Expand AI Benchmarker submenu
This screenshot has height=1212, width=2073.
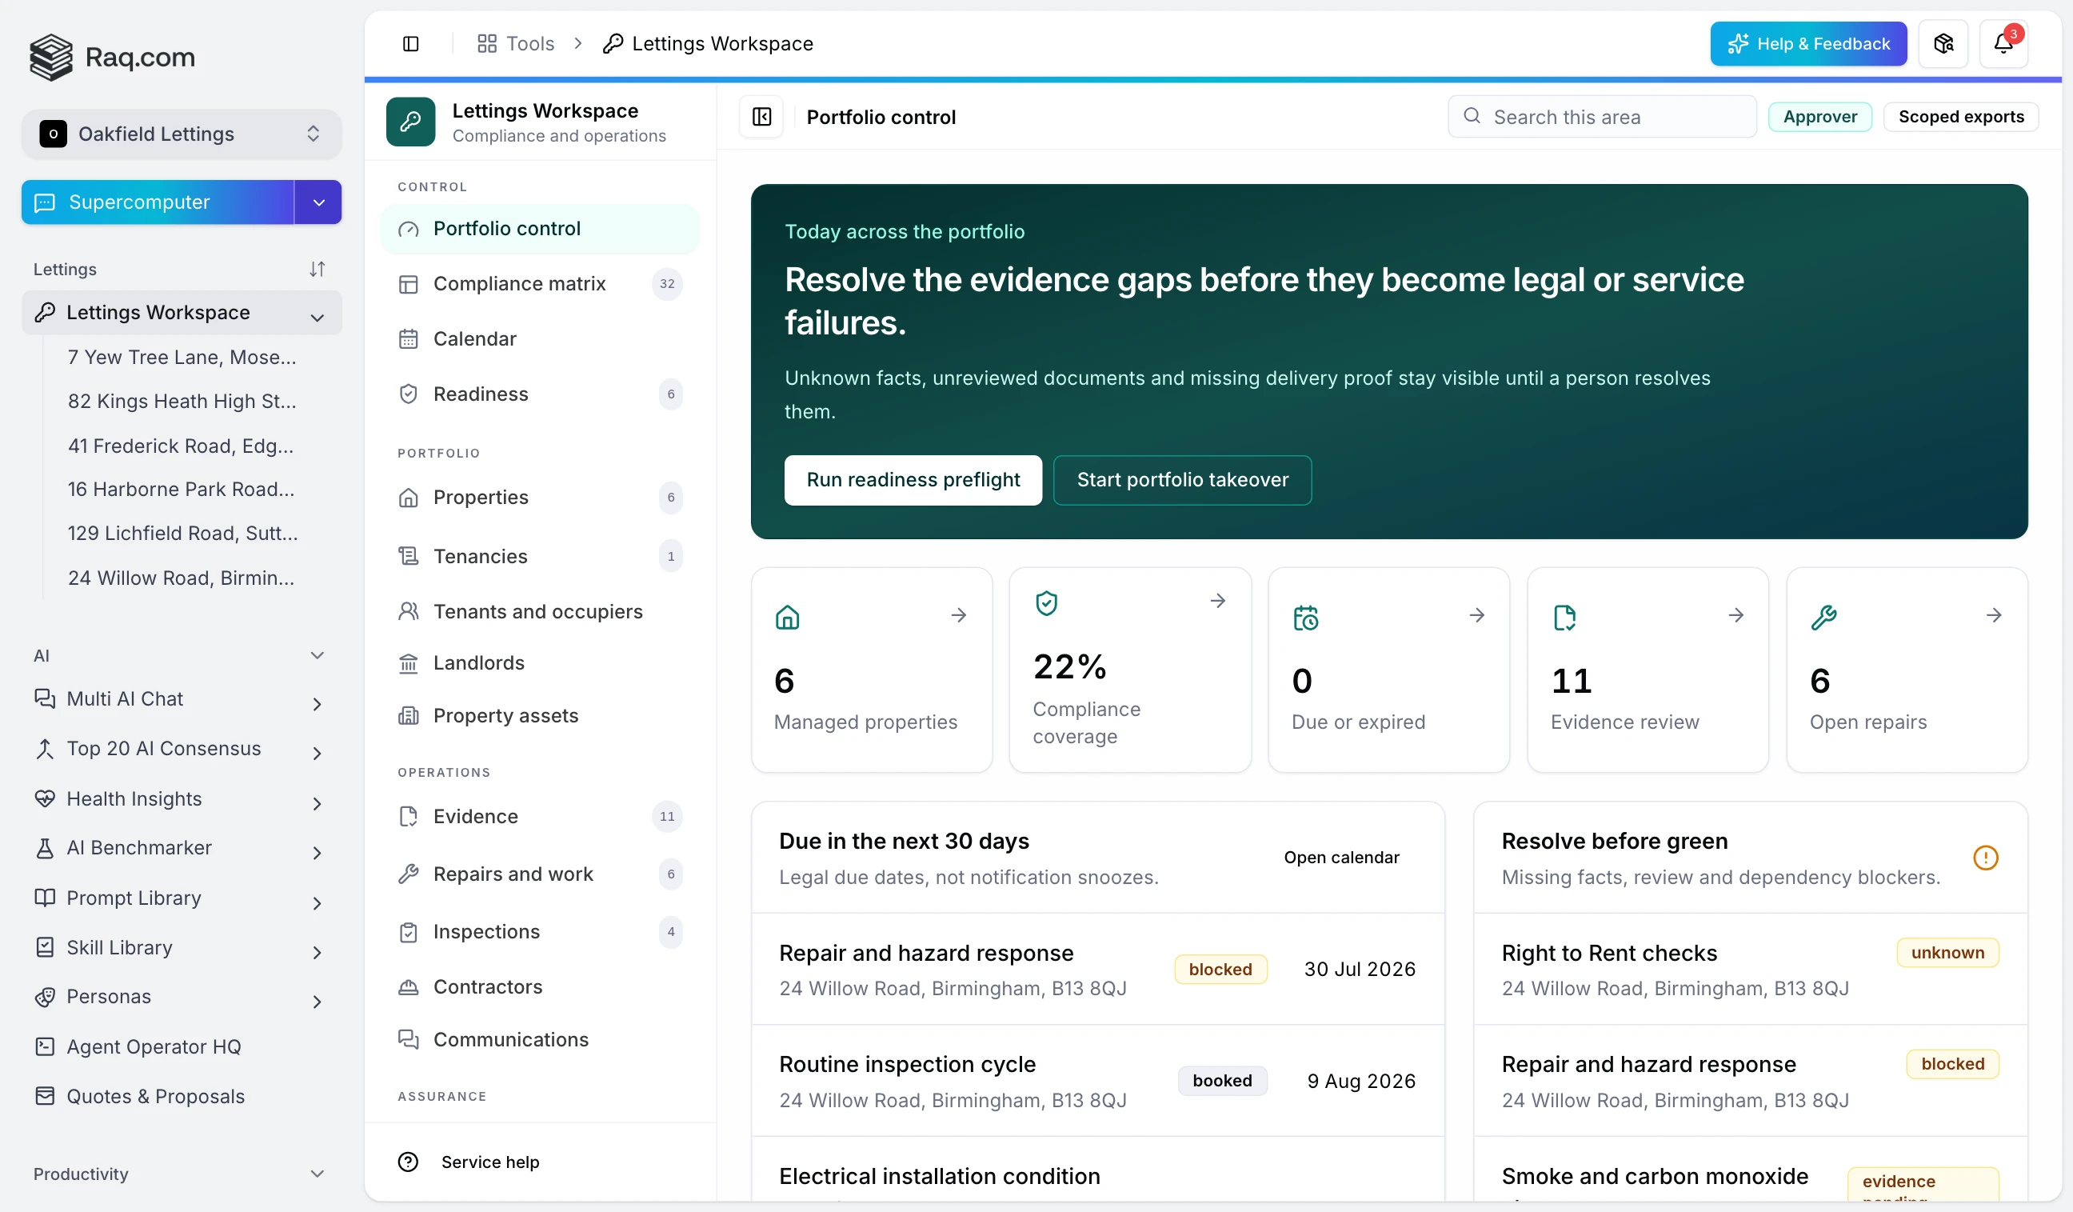317,854
